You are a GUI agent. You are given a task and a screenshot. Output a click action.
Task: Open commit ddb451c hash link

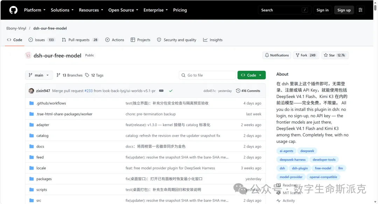(x=210, y=91)
